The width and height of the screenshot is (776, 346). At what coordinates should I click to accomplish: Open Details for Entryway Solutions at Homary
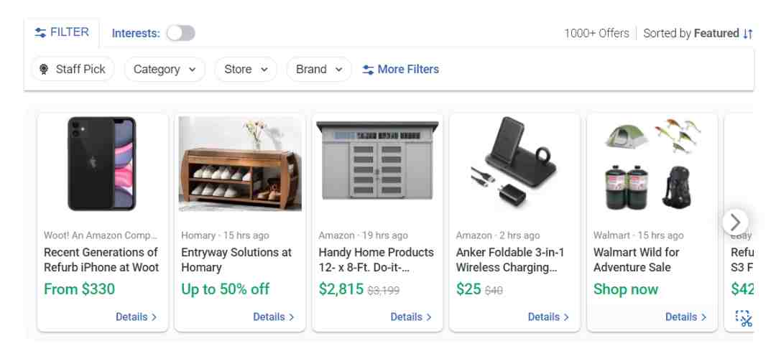coord(274,317)
